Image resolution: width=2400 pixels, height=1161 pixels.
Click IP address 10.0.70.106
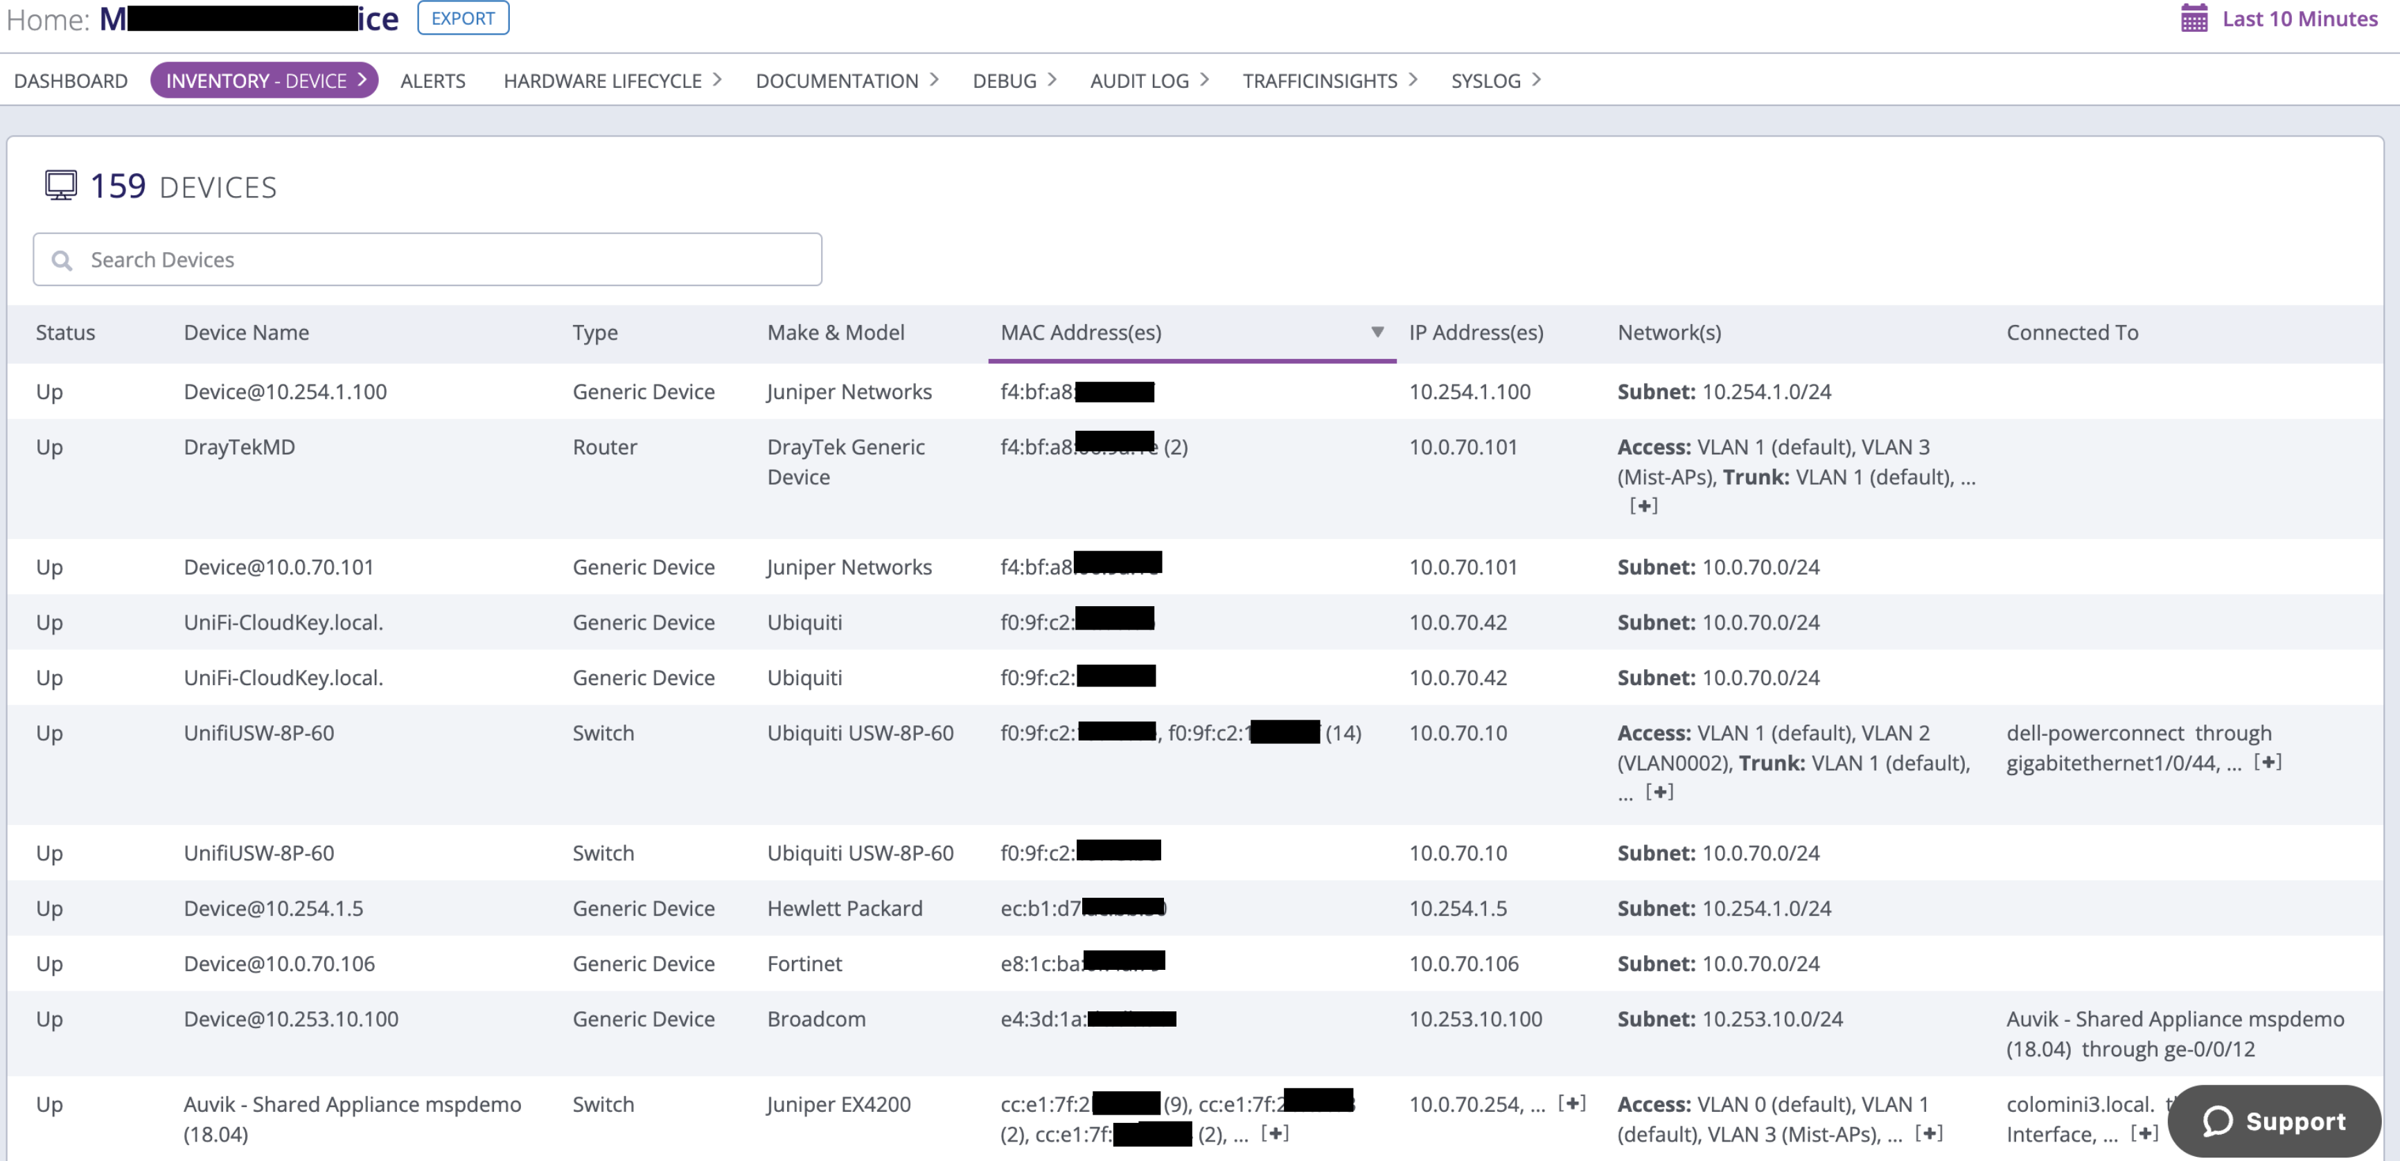click(x=1464, y=964)
